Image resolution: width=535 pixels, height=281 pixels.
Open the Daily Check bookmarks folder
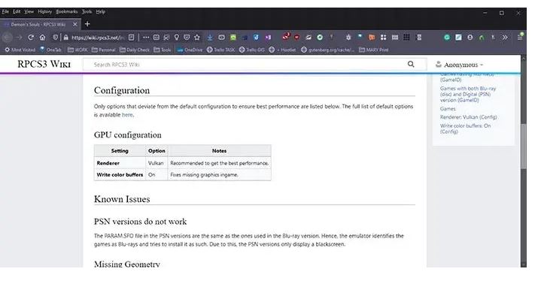pyautogui.click(x=135, y=50)
